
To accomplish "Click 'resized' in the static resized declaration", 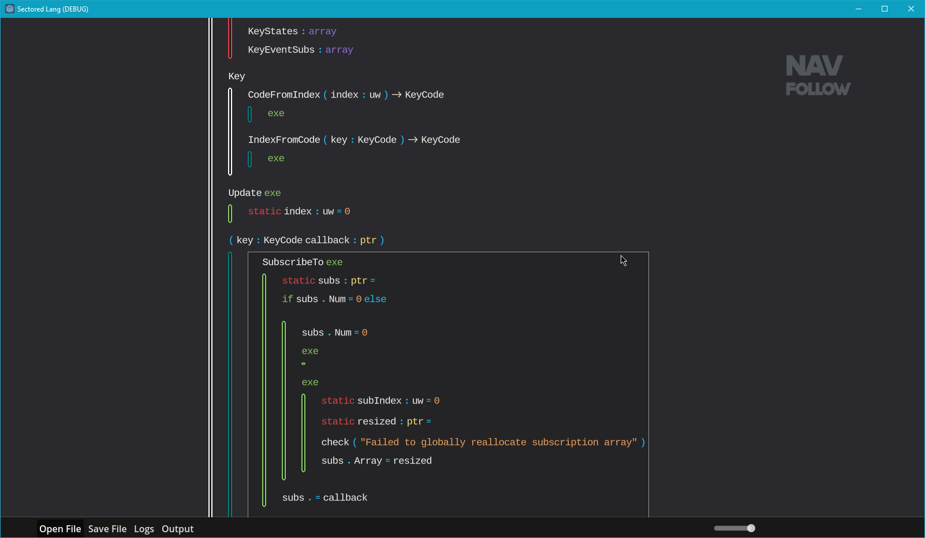I will click(377, 421).
